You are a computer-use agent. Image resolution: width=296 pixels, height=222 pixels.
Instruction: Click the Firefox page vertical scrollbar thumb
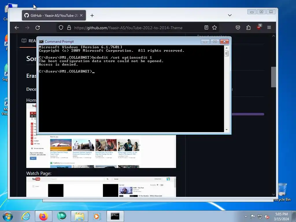click(x=273, y=77)
